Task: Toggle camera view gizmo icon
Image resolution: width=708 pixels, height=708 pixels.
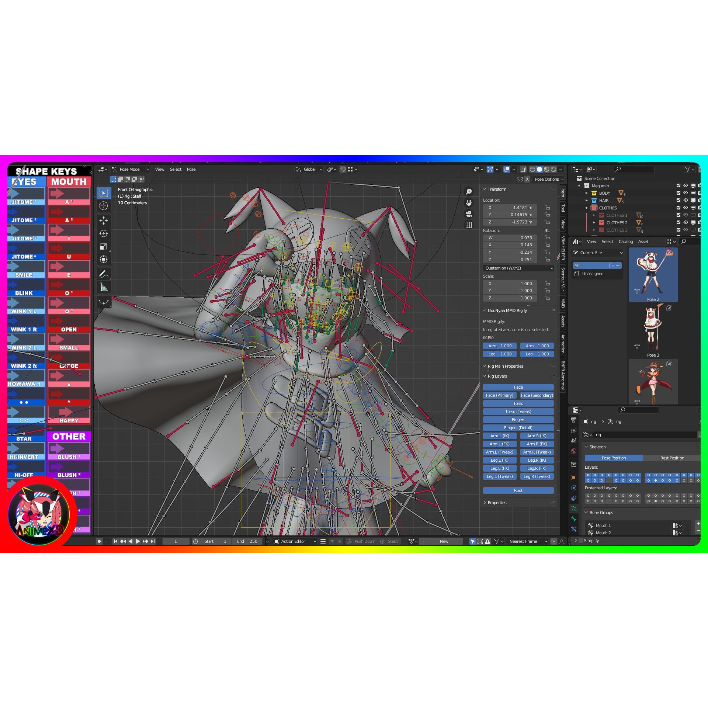Action: [x=469, y=214]
